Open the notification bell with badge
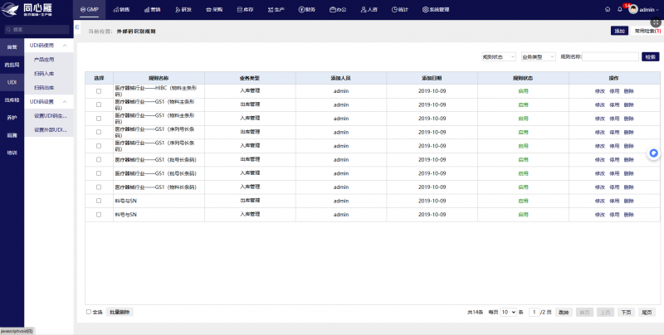The width and height of the screenshot is (664, 335). (x=620, y=9)
